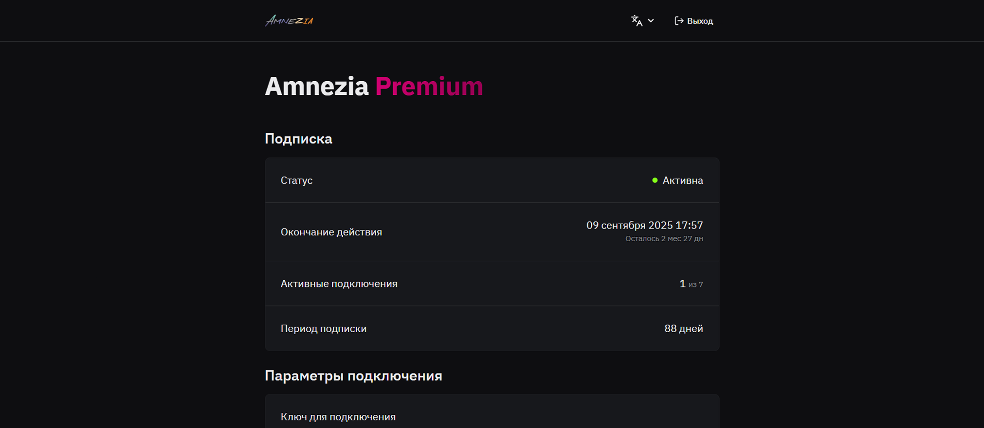
Task: Click the 88 дней period value
Action: click(x=683, y=329)
